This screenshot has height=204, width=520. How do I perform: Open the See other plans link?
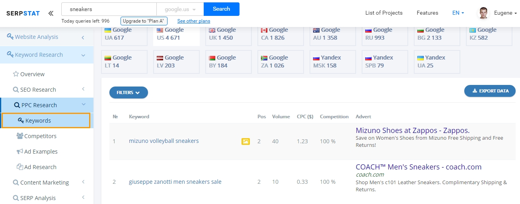tap(194, 21)
